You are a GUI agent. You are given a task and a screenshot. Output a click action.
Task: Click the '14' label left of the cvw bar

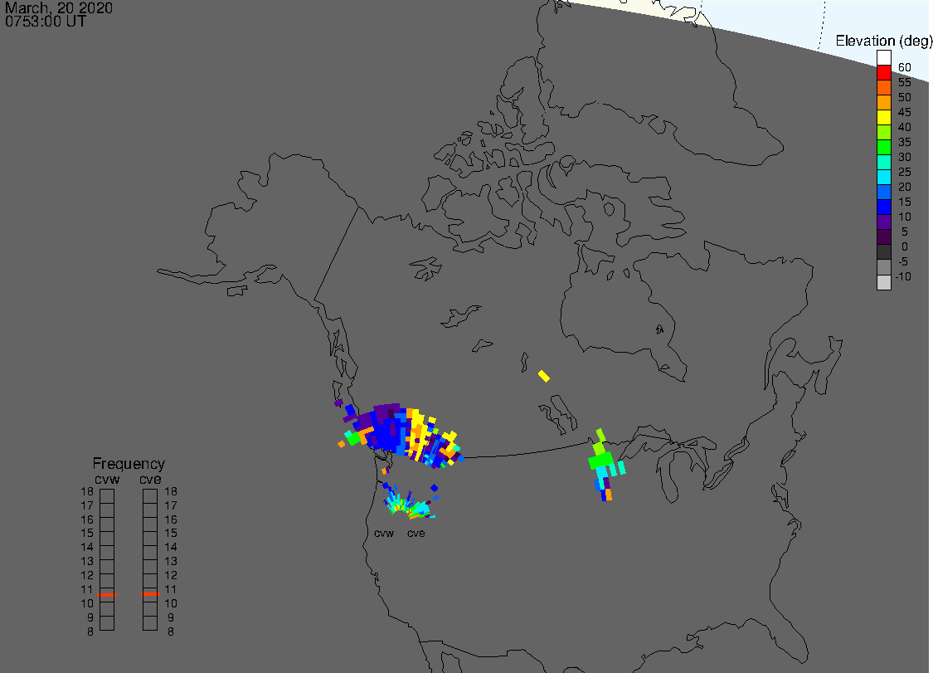click(x=87, y=548)
